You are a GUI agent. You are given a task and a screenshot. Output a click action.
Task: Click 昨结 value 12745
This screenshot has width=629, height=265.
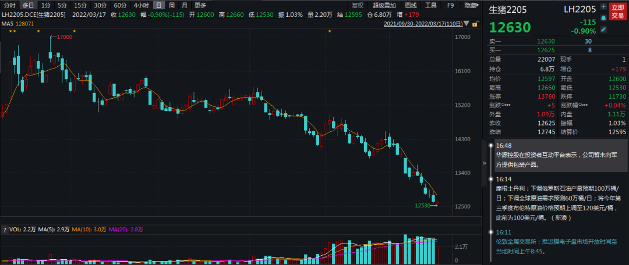tap(546, 132)
